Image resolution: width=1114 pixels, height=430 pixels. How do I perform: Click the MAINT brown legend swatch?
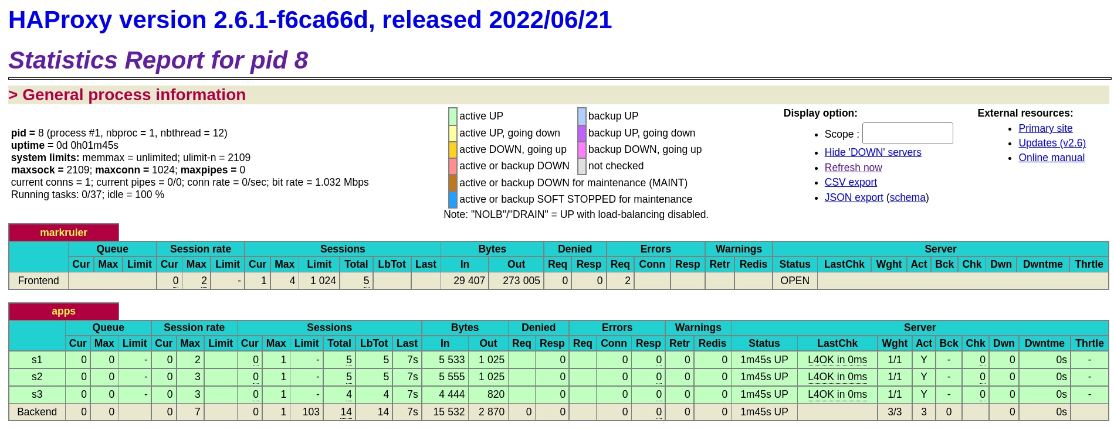point(453,183)
